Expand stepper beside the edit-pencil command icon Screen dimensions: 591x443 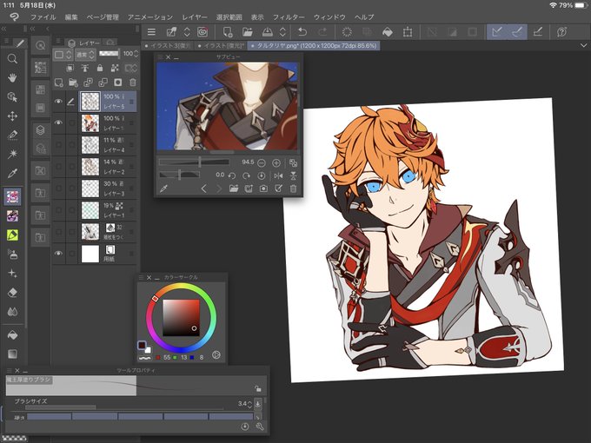(187, 32)
